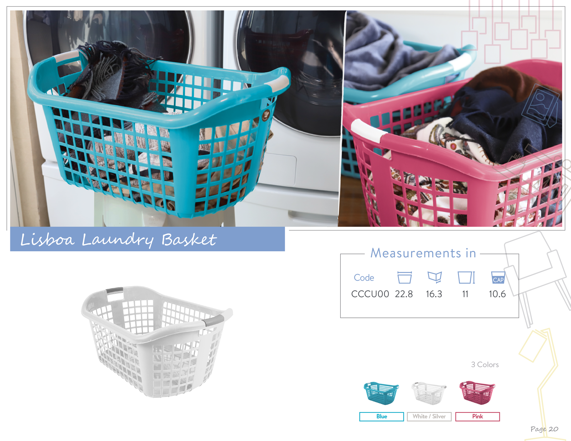The width and height of the screenshot is (571, 441).
Task: Click the 22.8 width value
Action: pos(404,294)
